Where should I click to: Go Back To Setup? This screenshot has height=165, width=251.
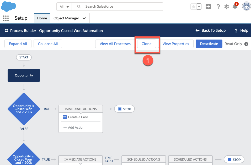(211, 31)
